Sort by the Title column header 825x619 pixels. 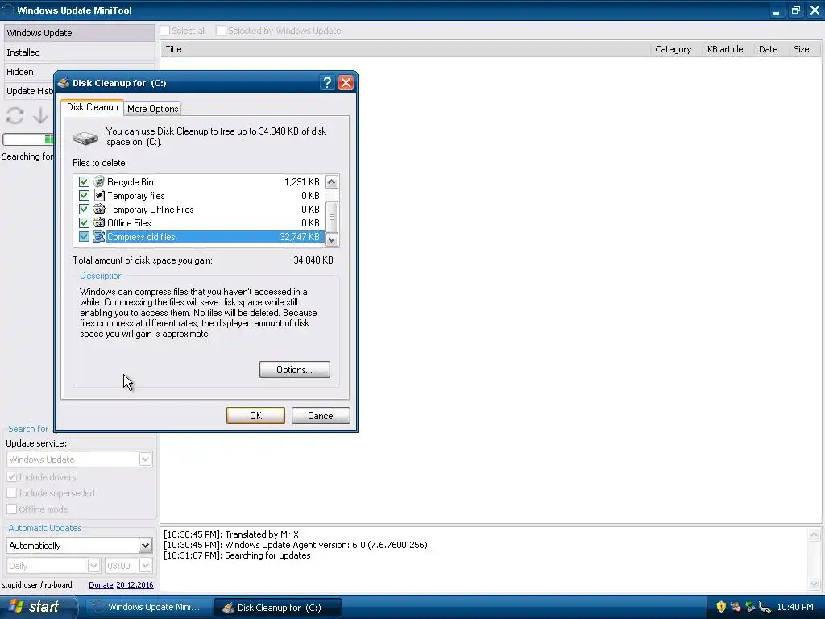pyautogui.click(x=405, y=49)
